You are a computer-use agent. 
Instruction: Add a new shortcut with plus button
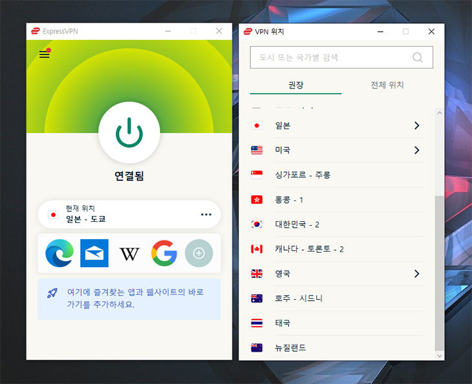pos(199,253)
